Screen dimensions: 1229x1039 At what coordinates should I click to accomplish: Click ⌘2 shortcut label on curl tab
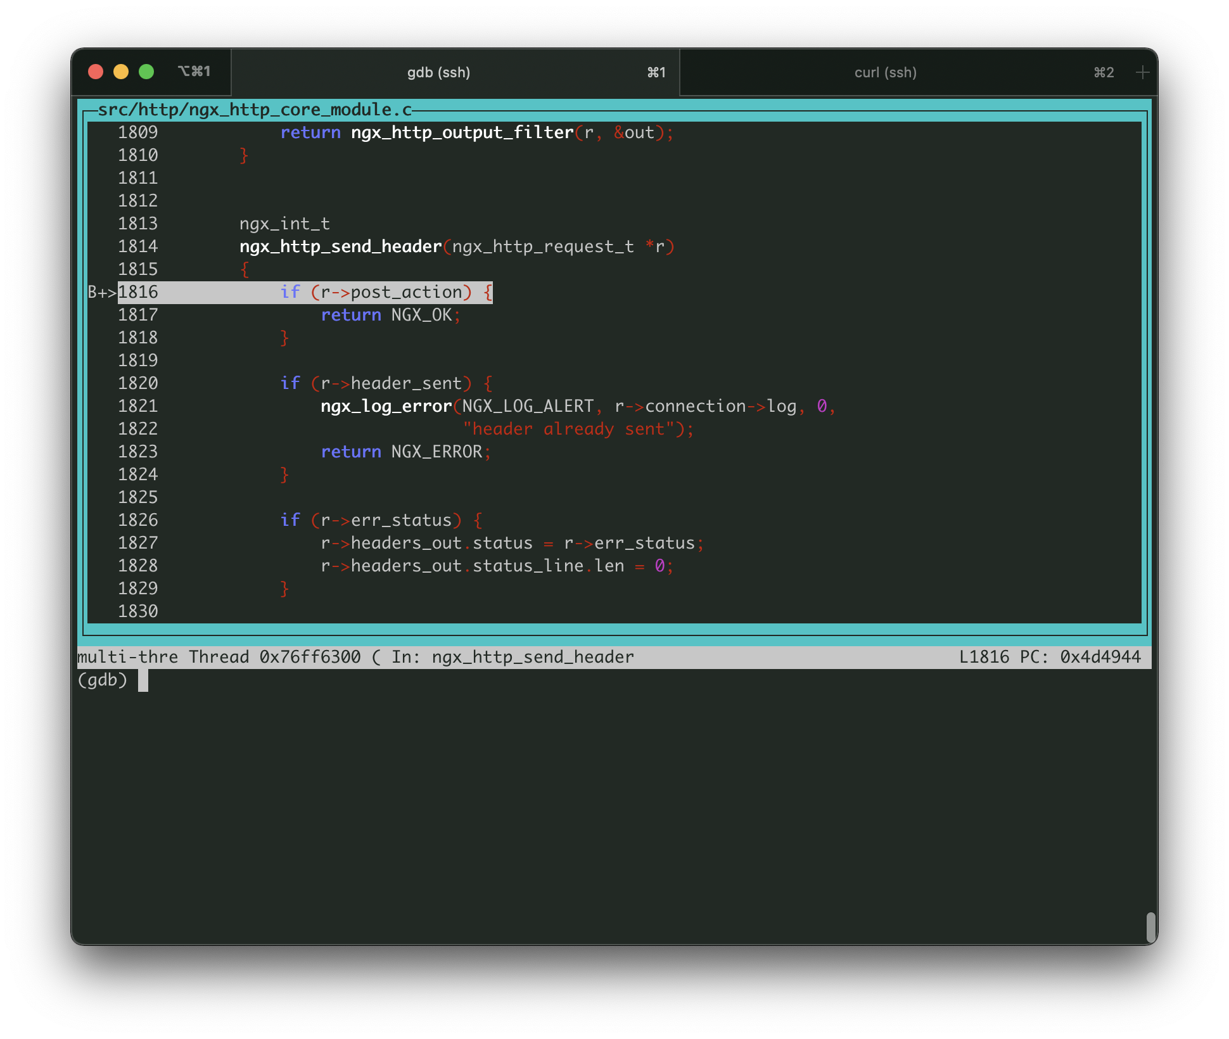tap(1104, 73)
